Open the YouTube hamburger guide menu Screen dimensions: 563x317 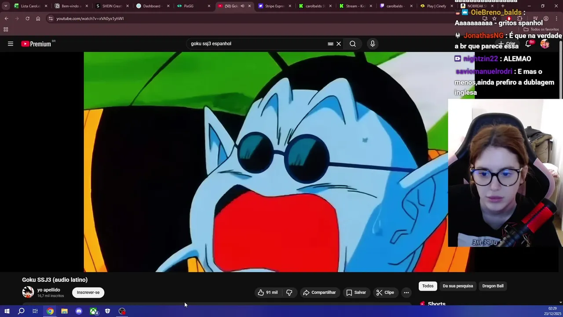coord(11,44)
